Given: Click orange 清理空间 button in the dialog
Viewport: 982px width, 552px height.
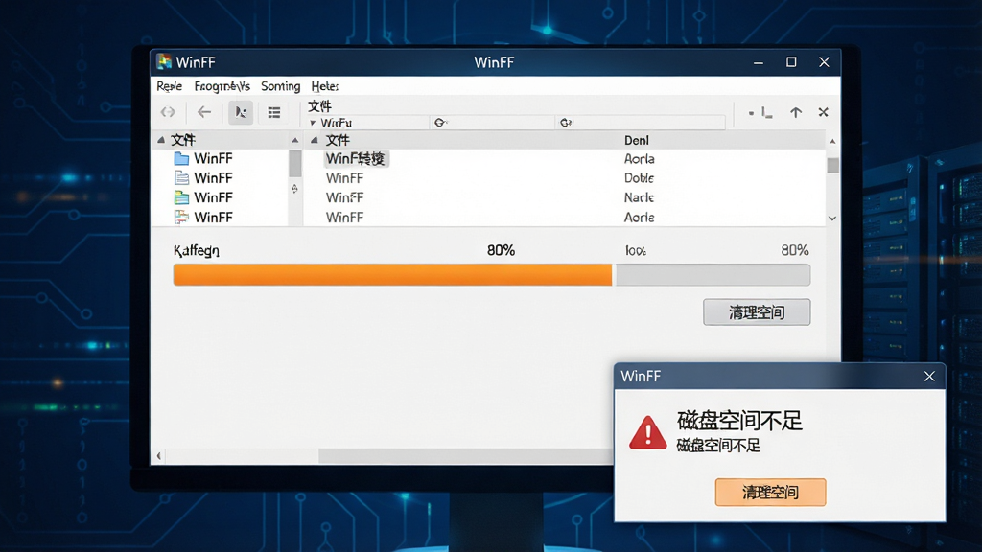Looking at the screenshot, I should tap(770, 492).
